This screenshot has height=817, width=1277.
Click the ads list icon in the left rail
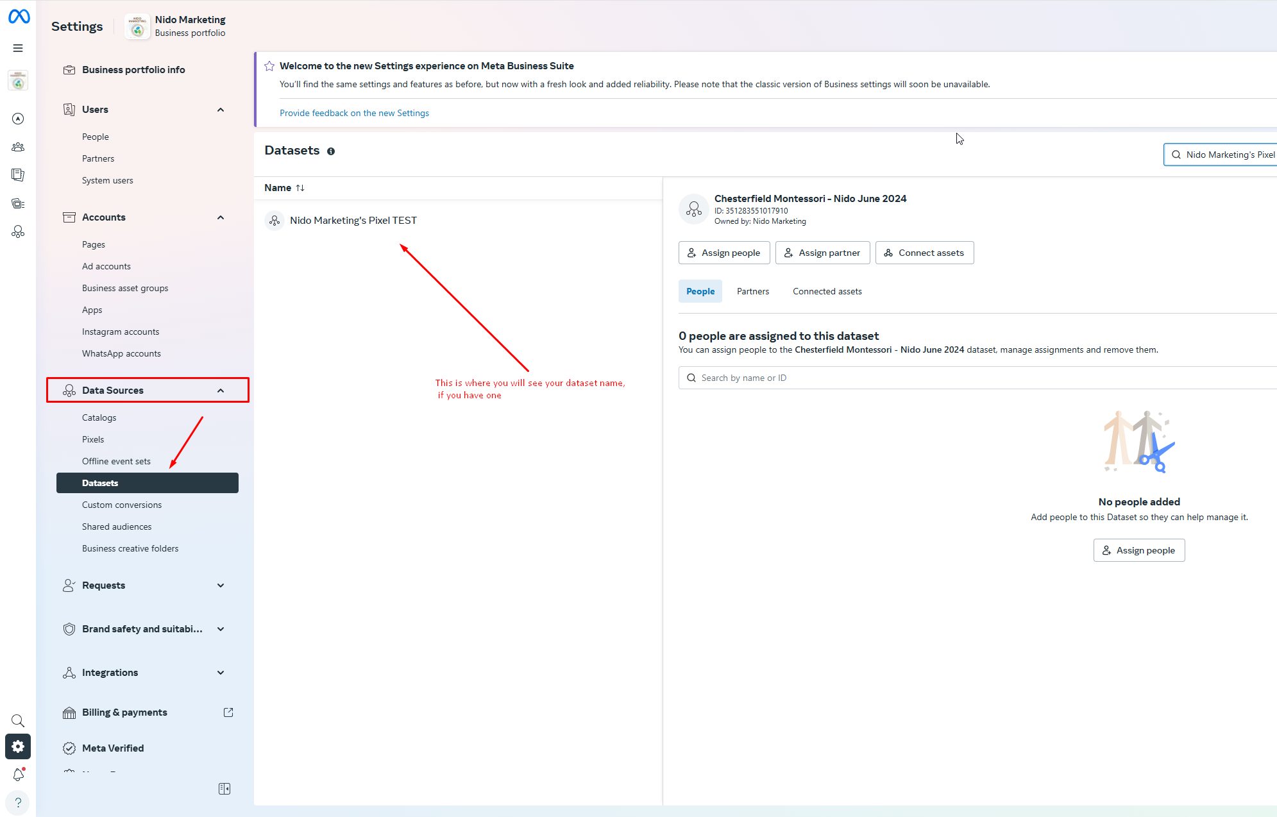point(18,204)
